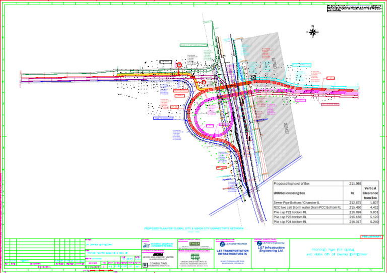Select the red PRELIMINARY stamp
This screenshot has width=387, height=273.
371,237
